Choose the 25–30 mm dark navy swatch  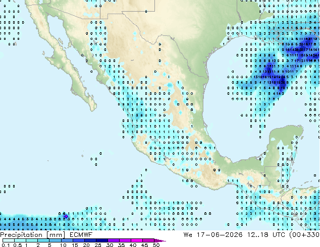pos(102,240)
